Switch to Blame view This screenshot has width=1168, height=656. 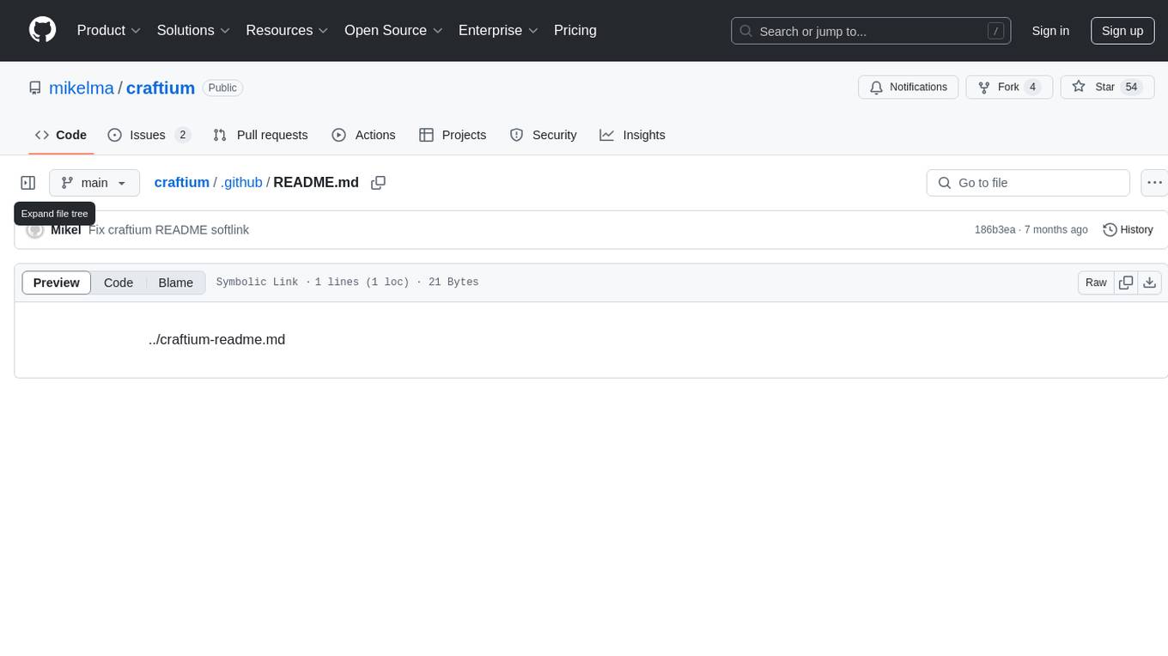[x=175, y=282]
